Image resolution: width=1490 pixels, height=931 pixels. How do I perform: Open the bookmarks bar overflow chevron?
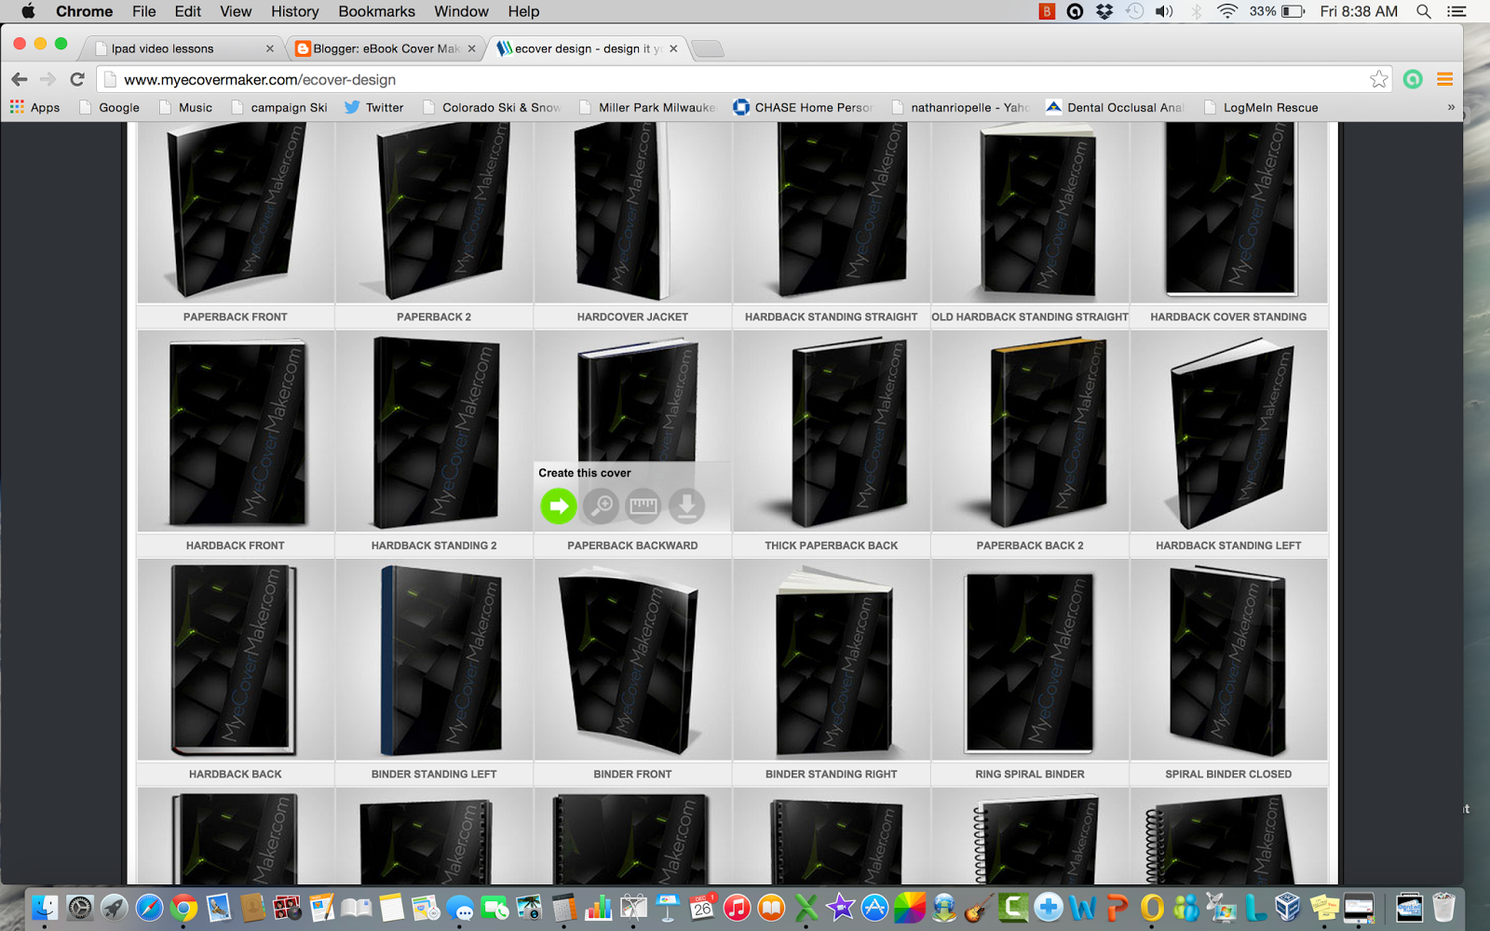[1451, 107]
